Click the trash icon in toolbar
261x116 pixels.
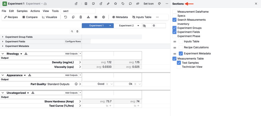(x=81, y=17)
